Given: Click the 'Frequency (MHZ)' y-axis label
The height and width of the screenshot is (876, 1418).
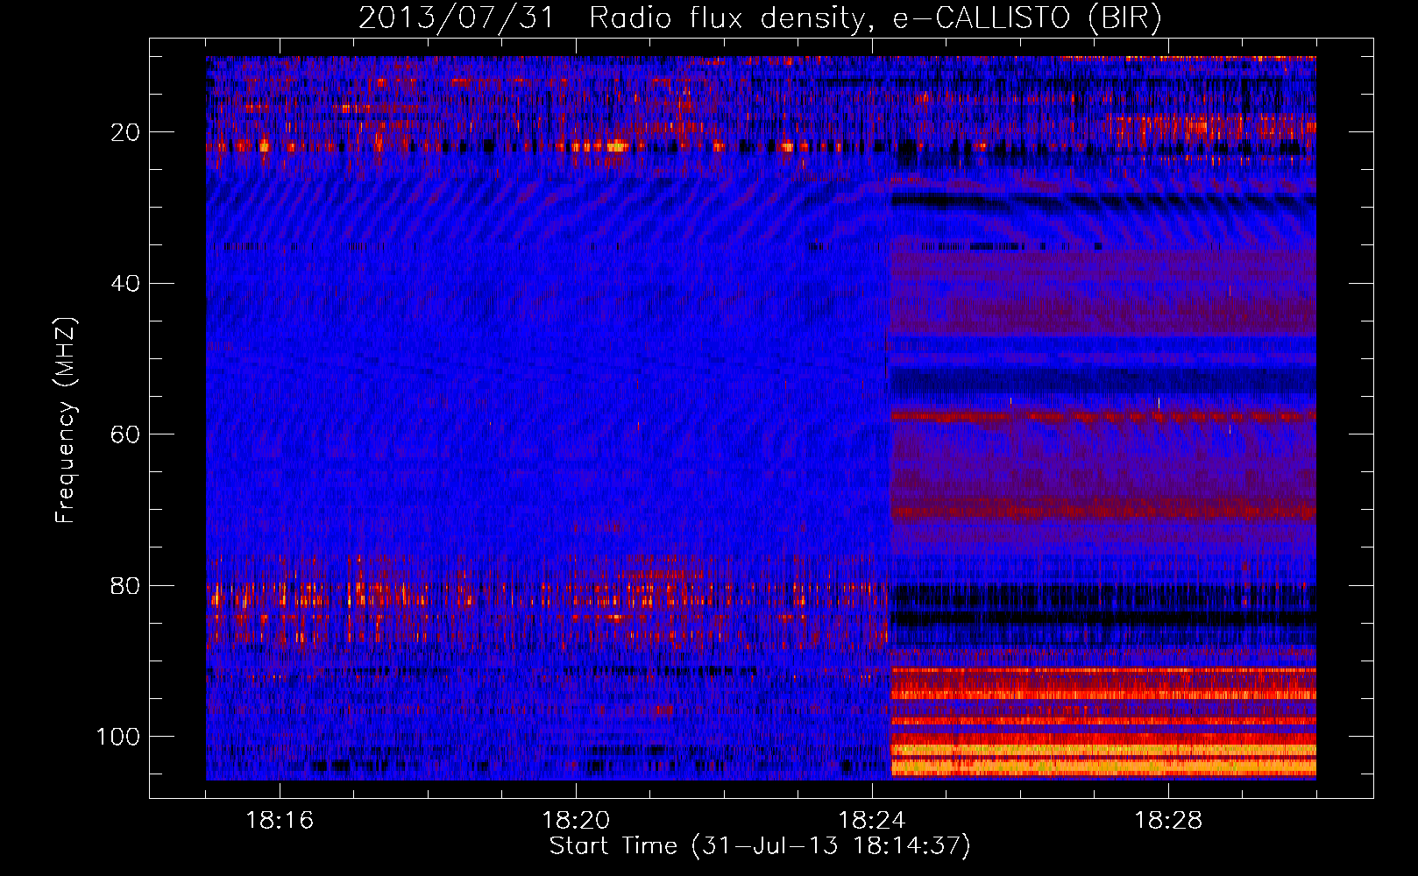Looking at the screenshot, I should tap(67, 420).
